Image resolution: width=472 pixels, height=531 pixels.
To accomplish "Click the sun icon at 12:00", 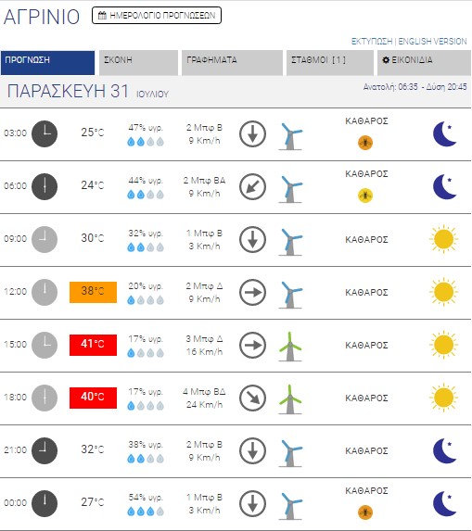I will point(443,292).
